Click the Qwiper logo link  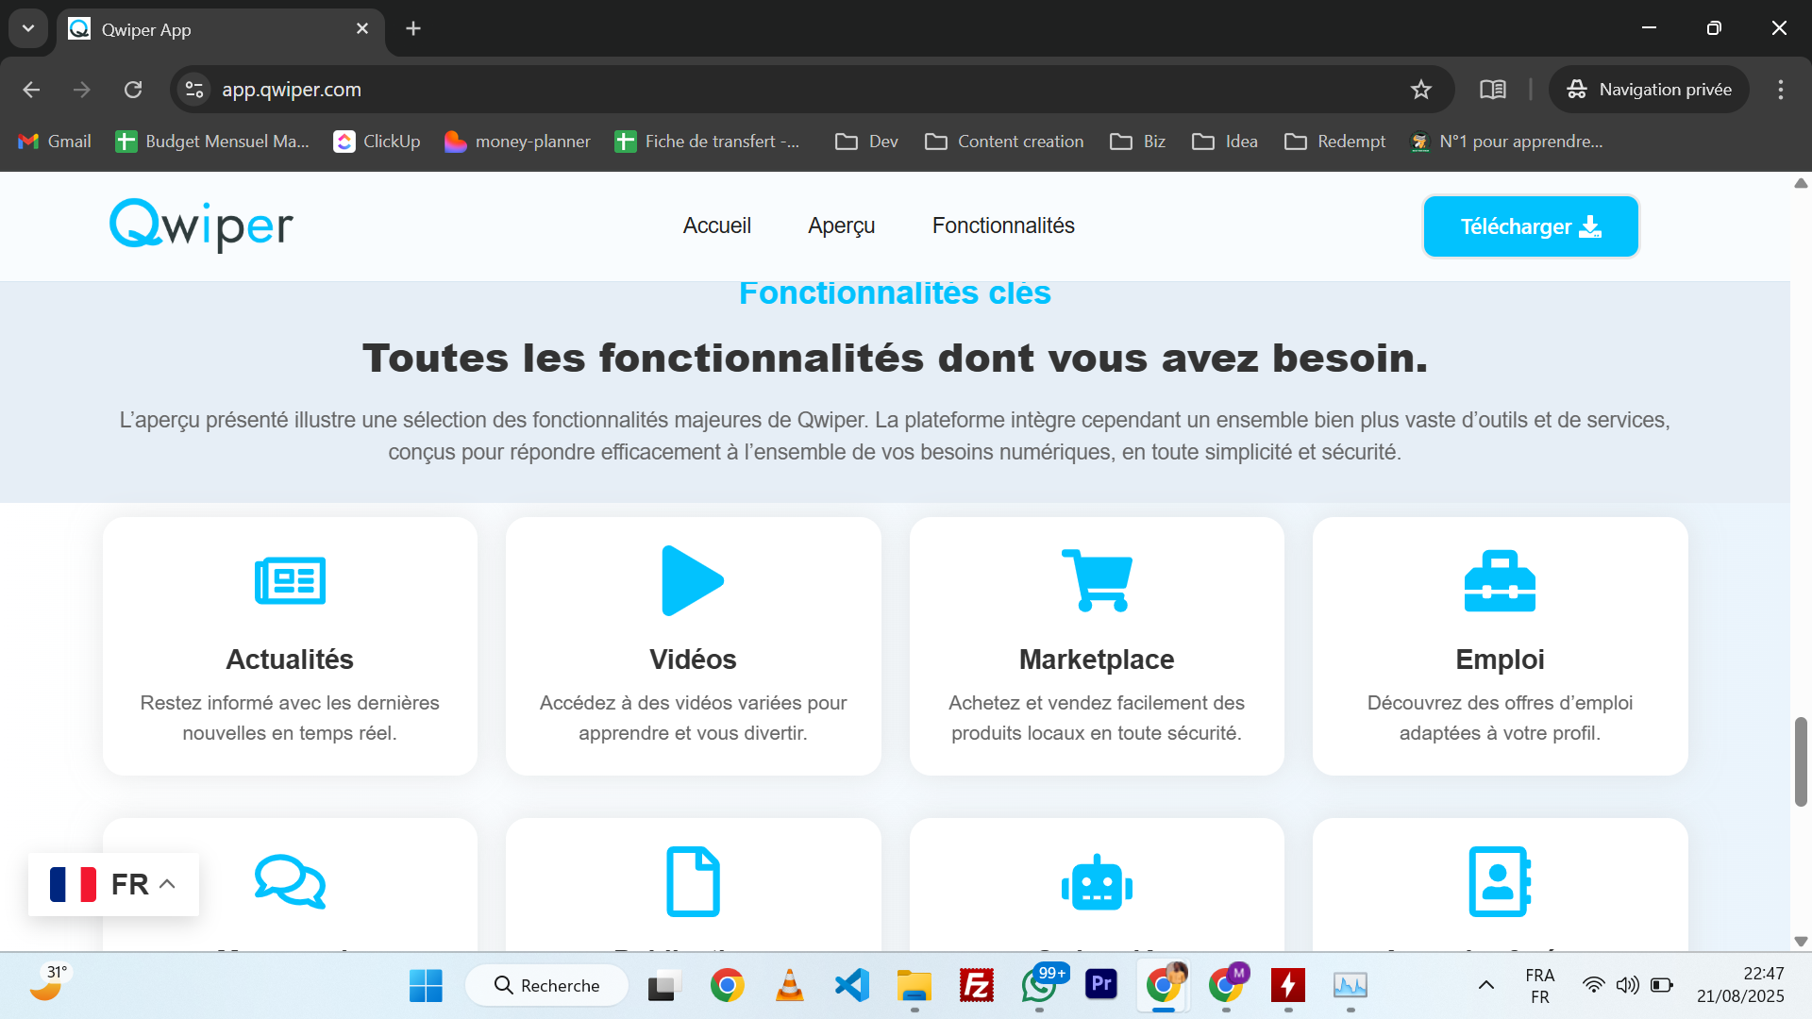pyautogui.click(x=201, y=226)
